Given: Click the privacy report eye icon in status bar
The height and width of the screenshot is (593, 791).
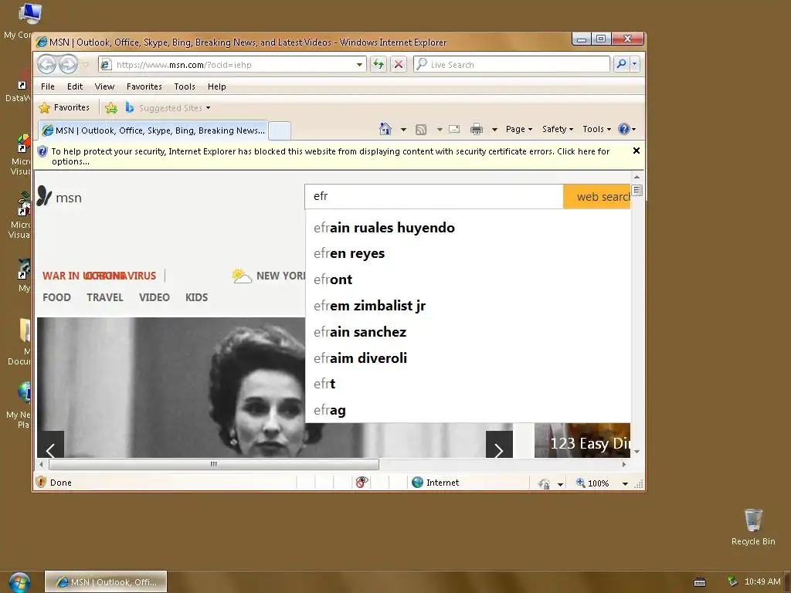Looking at the screenshot, I should coord(362,483).
